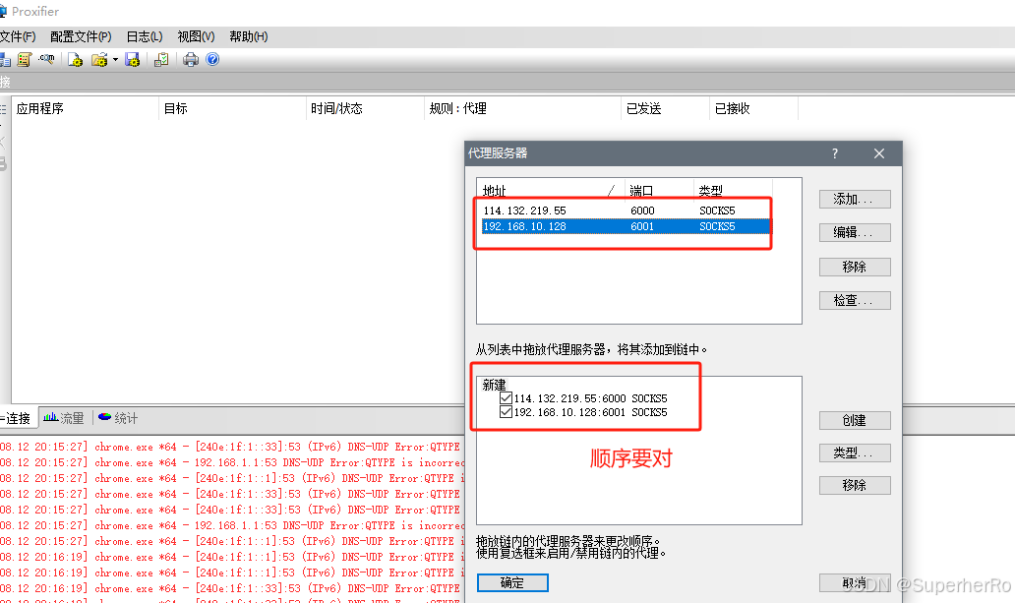Open 视图(V) menu
This screenshot has height=603, width=1015.
[x=196, y=36]
